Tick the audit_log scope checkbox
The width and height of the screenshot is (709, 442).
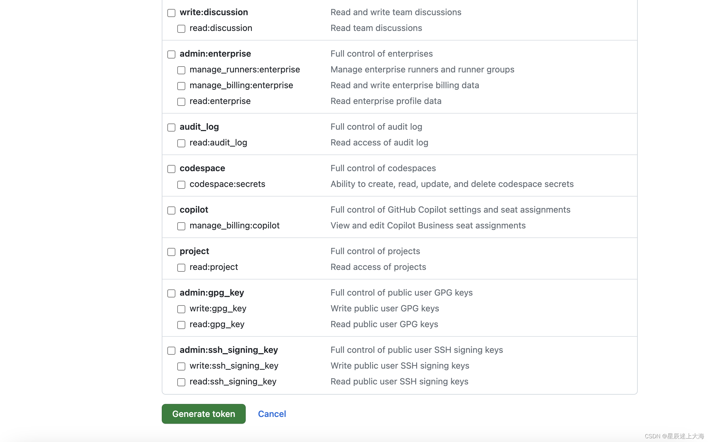pos(171,127)
